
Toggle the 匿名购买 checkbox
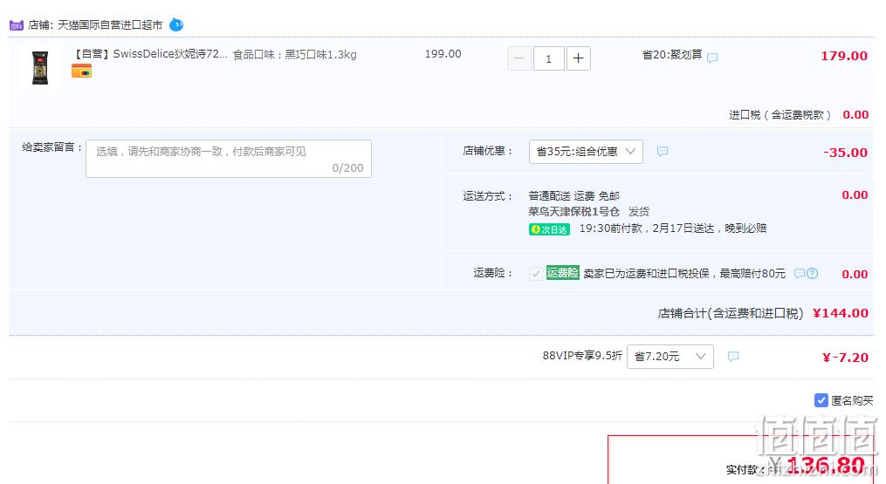click(x=821, y=400)
